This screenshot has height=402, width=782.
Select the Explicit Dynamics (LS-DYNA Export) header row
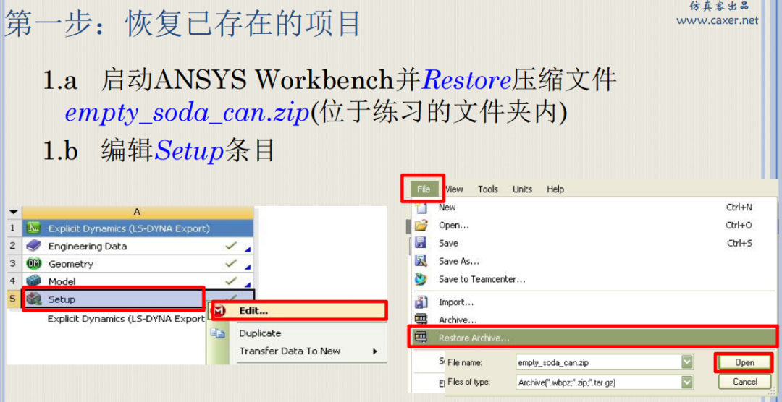click(x=138, y=229)
